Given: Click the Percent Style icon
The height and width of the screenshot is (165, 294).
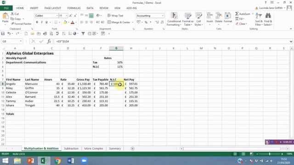Looking at the screenshot, I should pyautogui.click(x=146, y=22).
